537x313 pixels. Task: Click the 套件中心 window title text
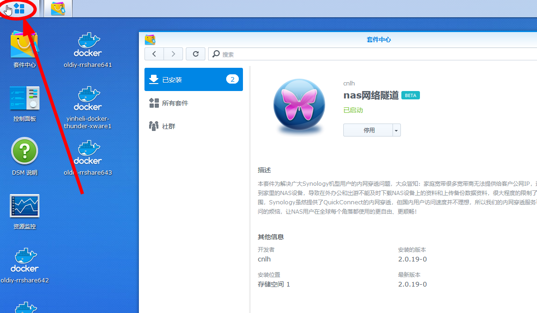[x=379, y=40]
